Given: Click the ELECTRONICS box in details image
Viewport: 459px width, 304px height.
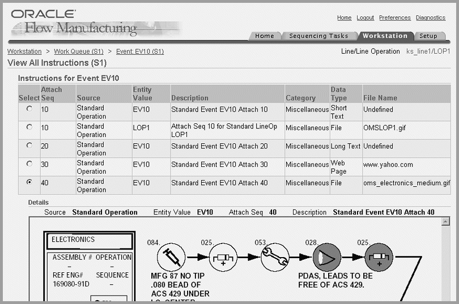Looking at the screenshot, I should pyautogui.click(x=90, y=241).
